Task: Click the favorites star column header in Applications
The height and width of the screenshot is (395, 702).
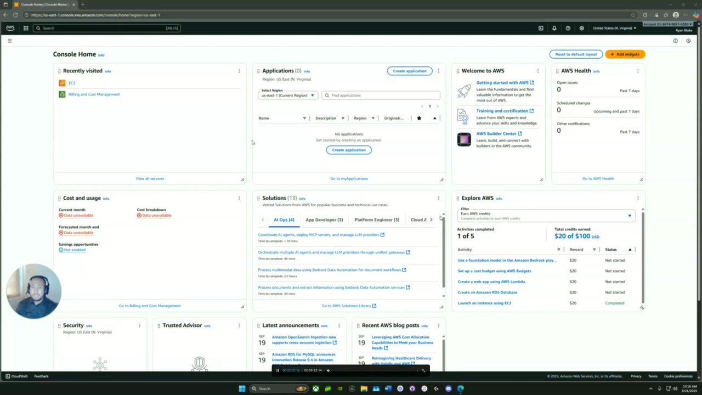Action: click(x=419, y=118)
